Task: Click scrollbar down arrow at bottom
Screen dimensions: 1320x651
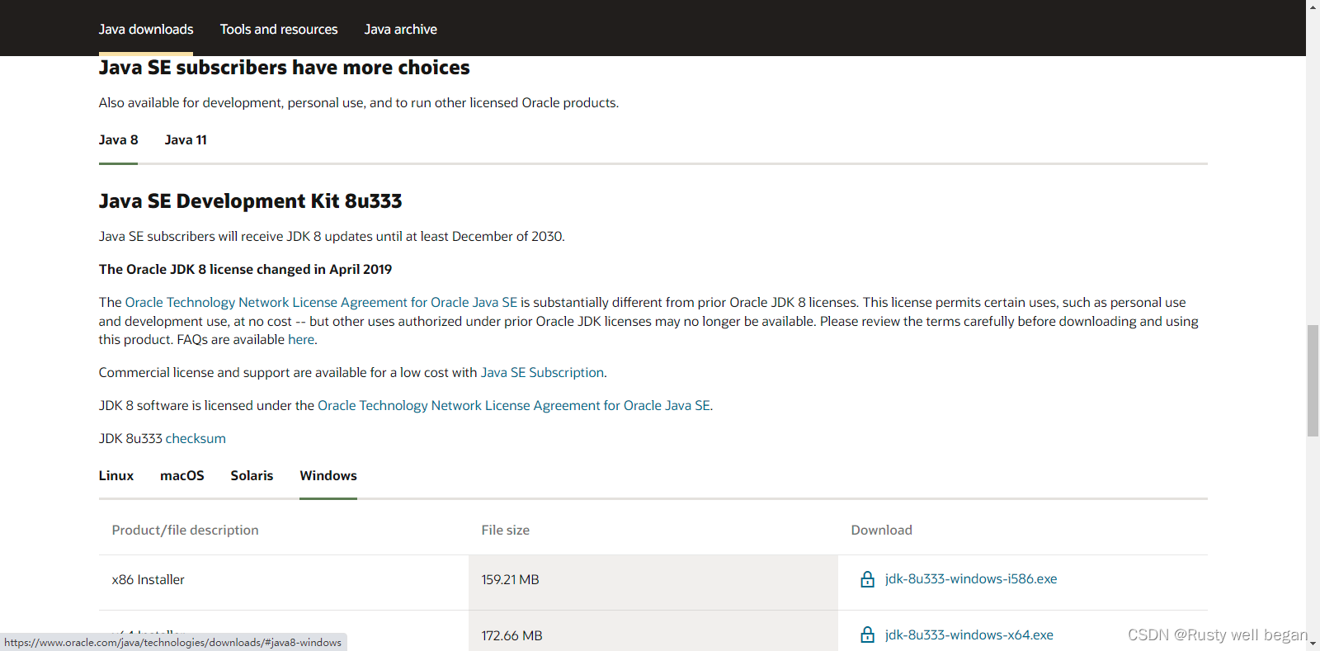Action: coord(1313,644)
